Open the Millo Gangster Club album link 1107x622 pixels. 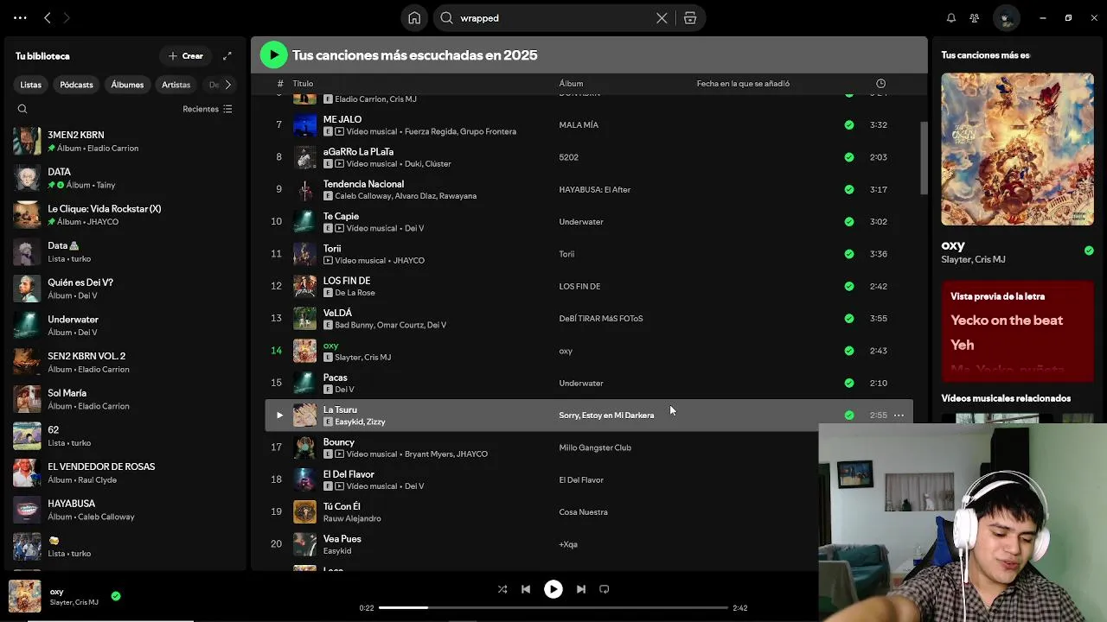[595, 447]
